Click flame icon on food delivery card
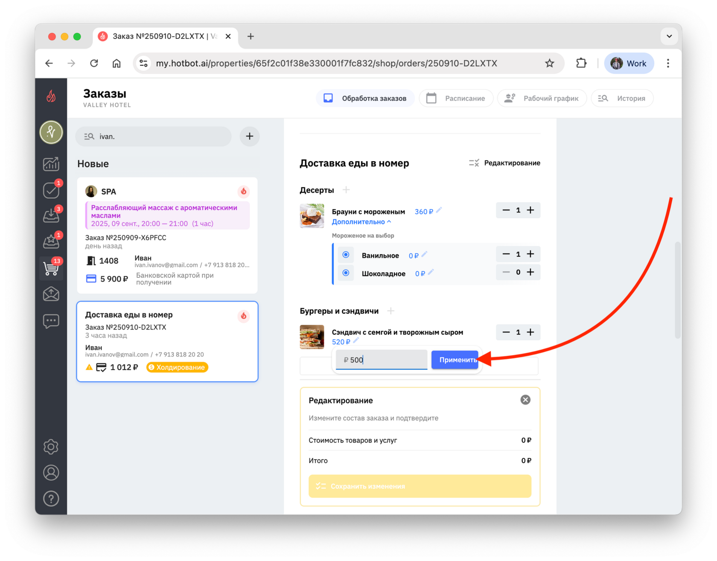717x561 pixels. tap(244, 316)
